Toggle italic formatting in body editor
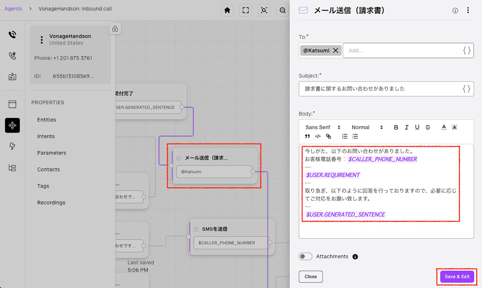Viewport: 482px width, 288px height. point(406,127)
